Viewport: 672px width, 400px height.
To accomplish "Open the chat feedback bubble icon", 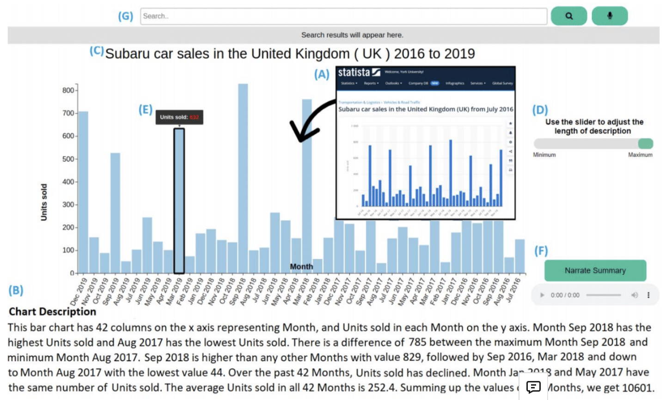I will [x=533, y=387].
